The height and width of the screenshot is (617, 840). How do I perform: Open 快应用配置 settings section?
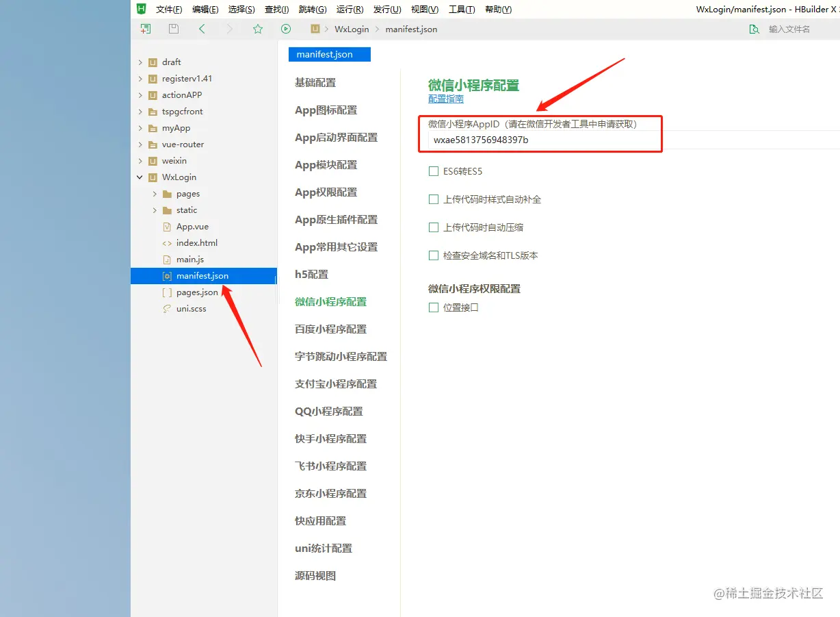[320, 521]
